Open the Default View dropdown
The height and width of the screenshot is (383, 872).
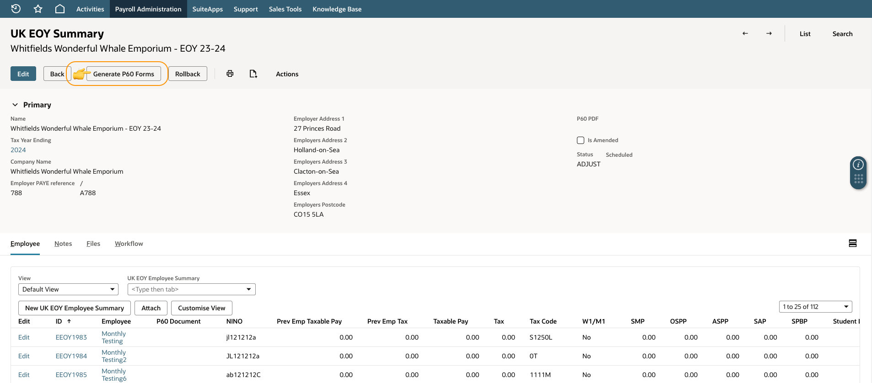pos(68,289)
